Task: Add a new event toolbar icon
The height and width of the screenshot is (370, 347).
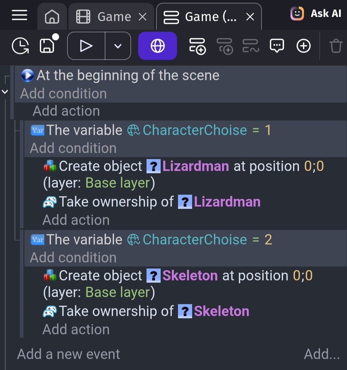Action: 197,46
